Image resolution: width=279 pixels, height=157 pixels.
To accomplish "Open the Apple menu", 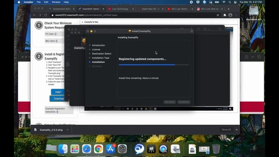I will (x=19, y=2).
